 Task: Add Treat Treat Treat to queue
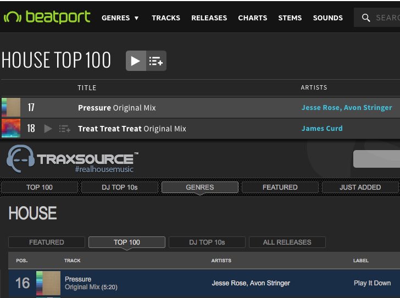64,129
